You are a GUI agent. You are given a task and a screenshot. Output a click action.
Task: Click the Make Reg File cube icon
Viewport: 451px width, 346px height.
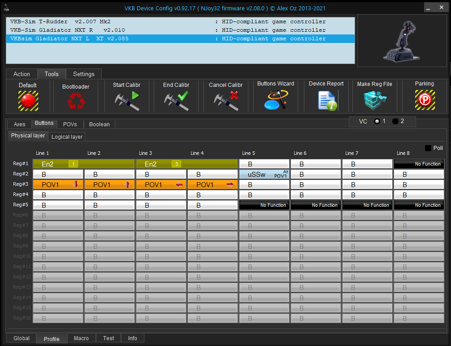pyautogui.click(x=375, y=101)
